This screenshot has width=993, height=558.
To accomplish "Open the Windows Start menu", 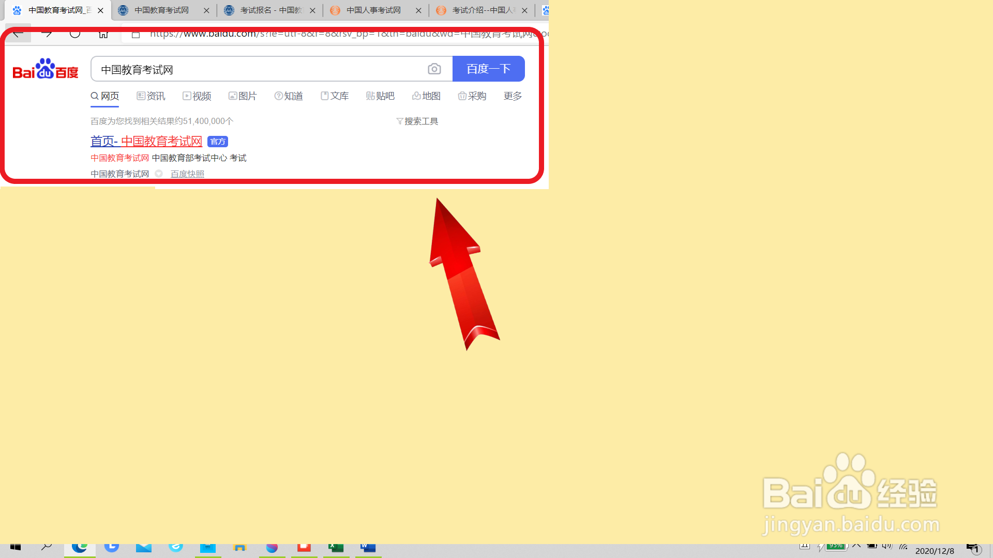I will (16, 547).
